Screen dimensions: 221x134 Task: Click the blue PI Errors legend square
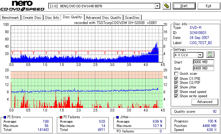(x=5, y=117)
